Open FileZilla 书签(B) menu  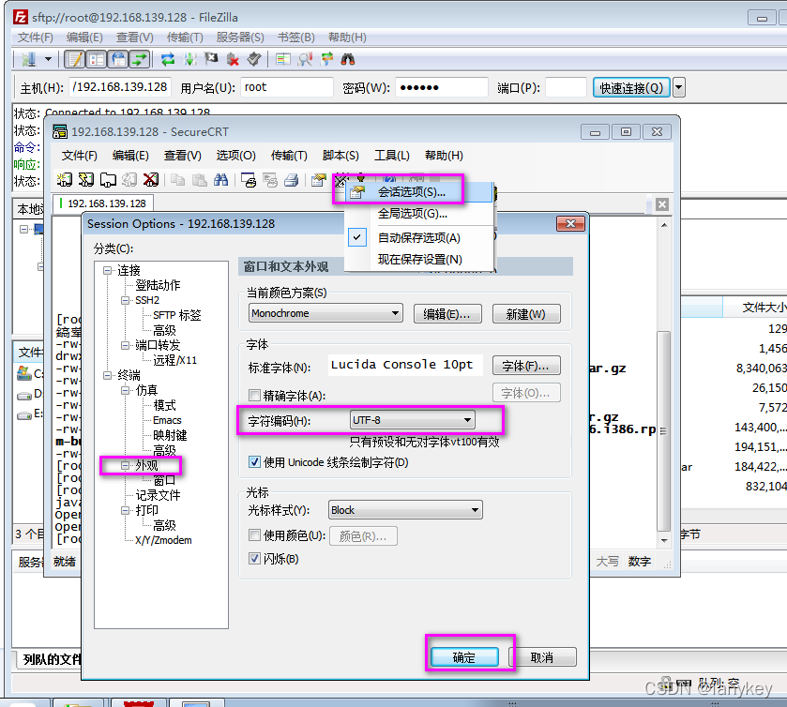[x=296, y=38]
